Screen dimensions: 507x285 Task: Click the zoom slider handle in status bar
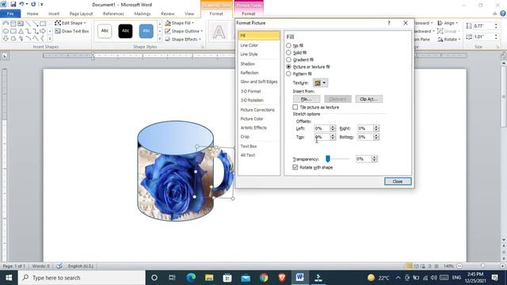482,266
